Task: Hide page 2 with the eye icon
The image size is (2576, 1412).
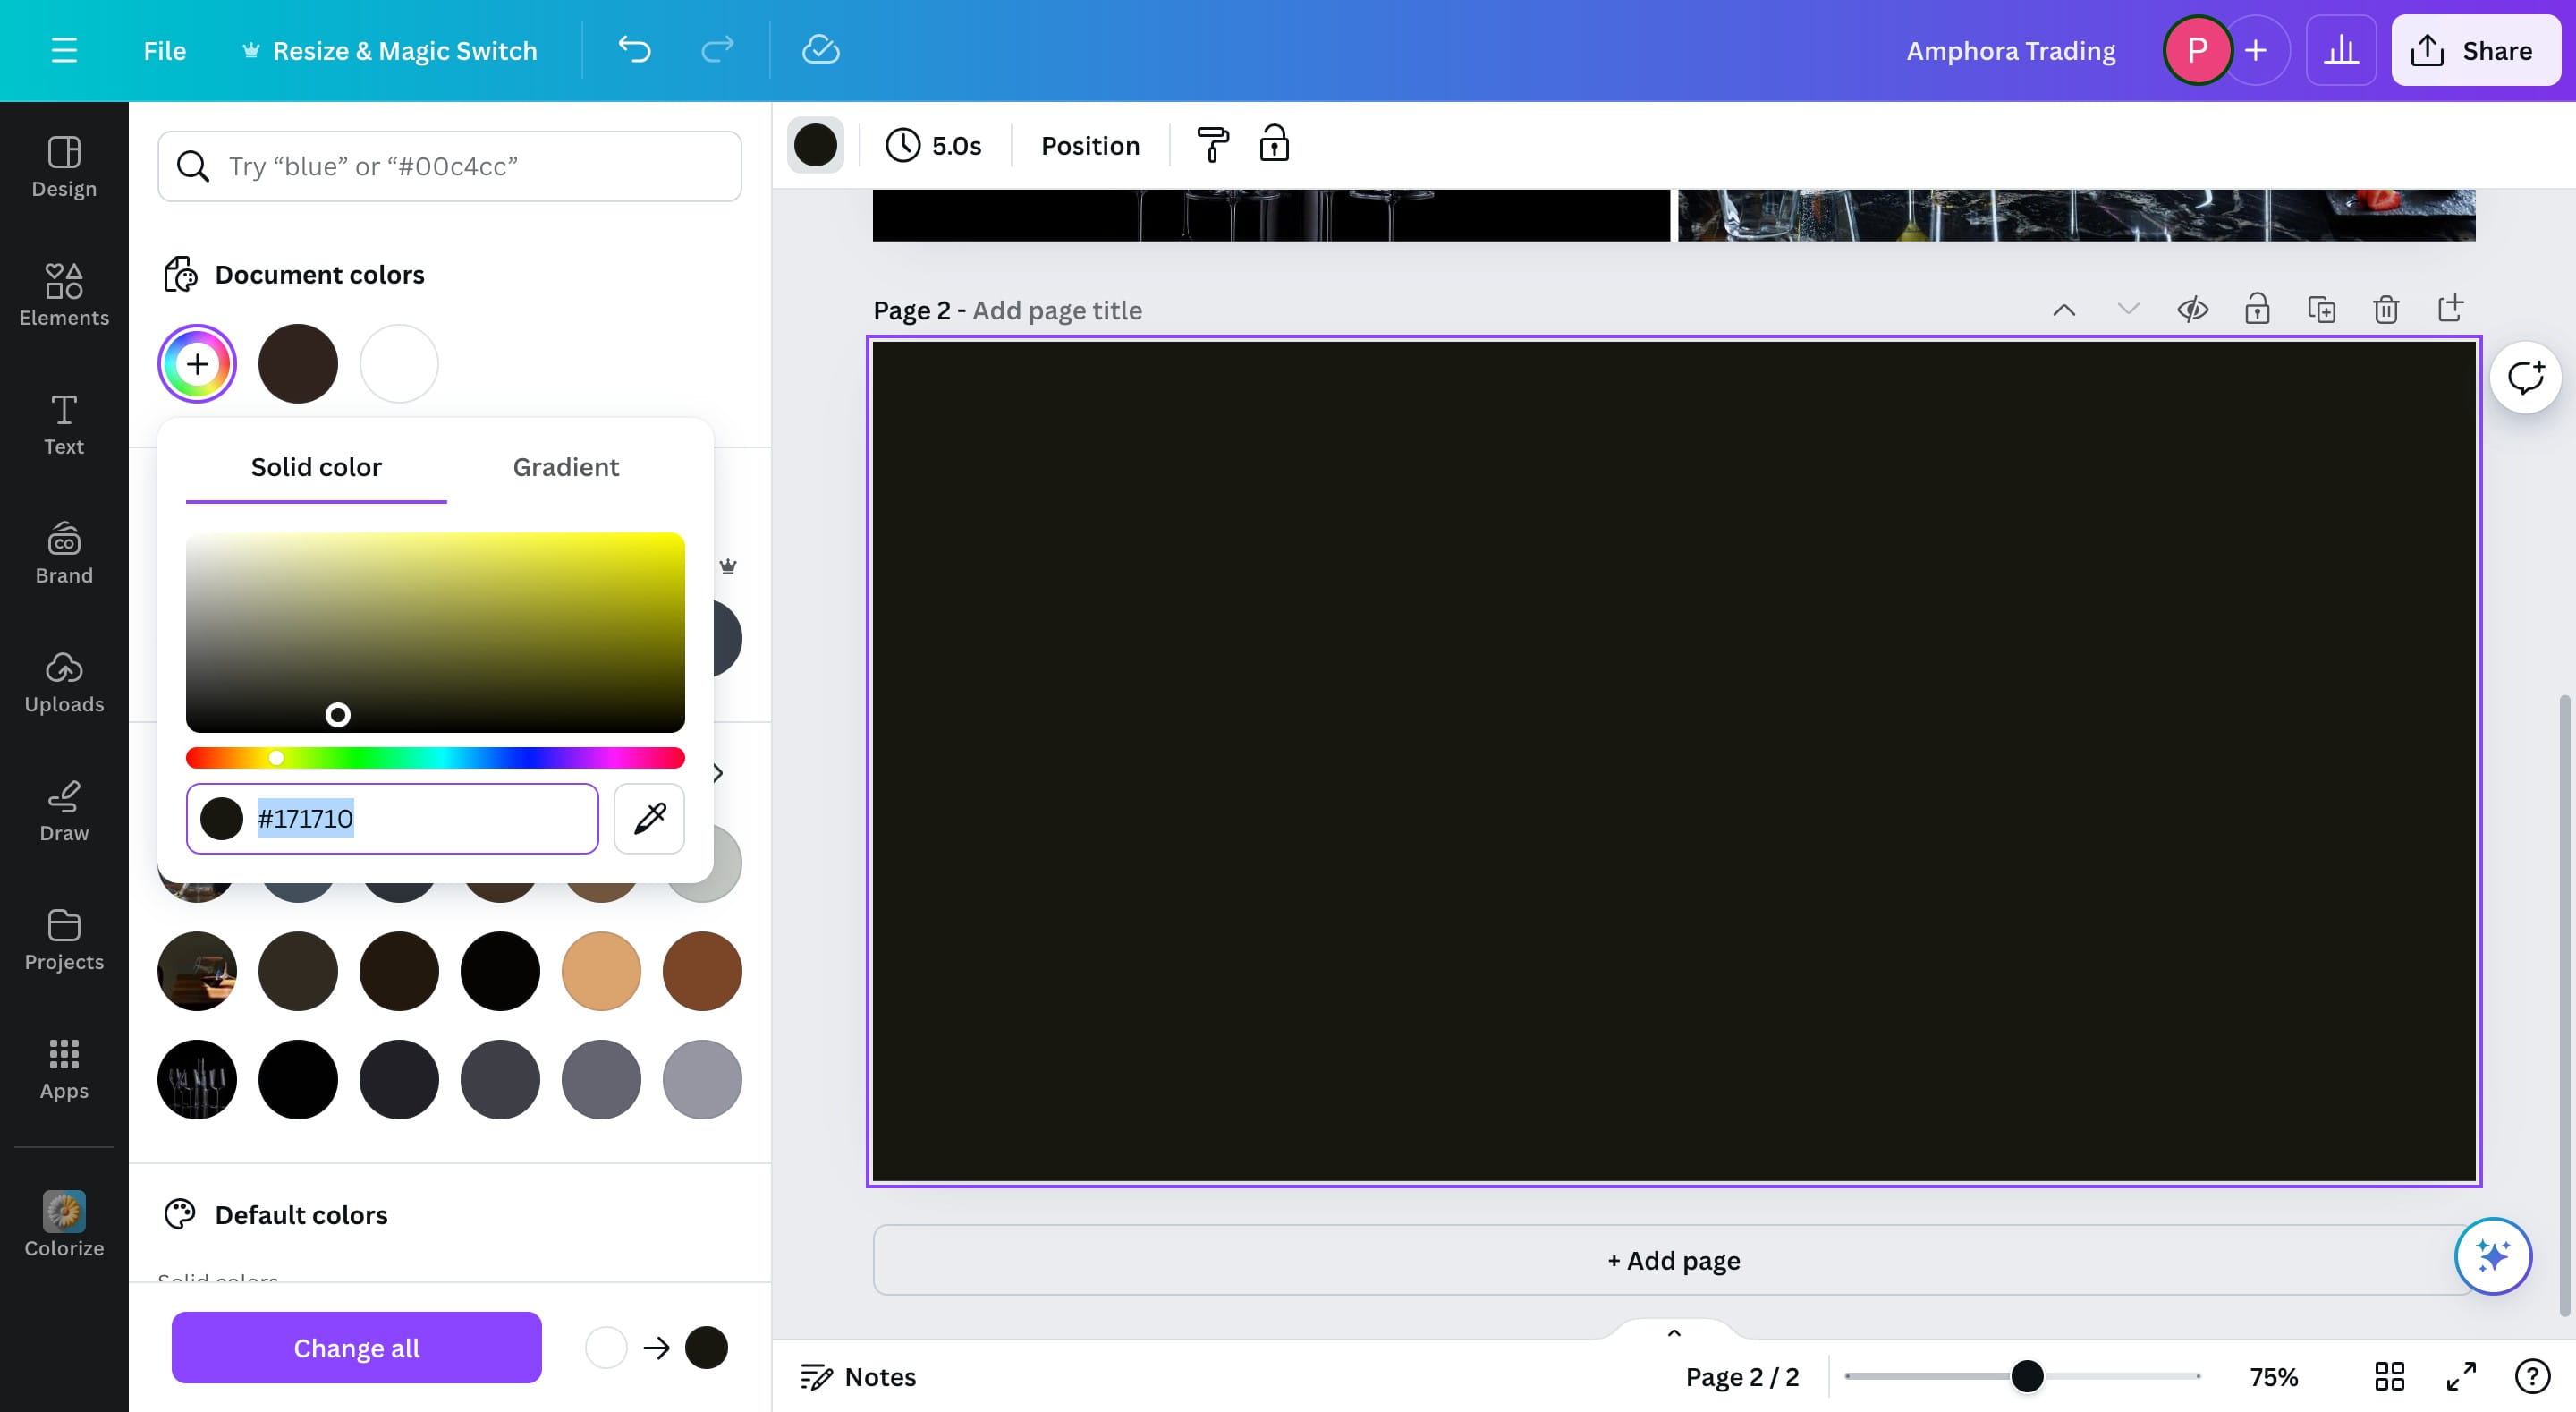Action: (x=2192, y=310)
